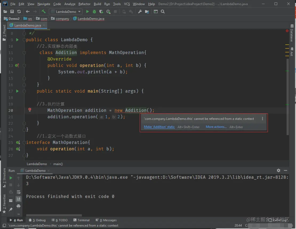Click the overriding method gutter icon at line 13
The height and width of the screenshot is (229, 296).
17,65
